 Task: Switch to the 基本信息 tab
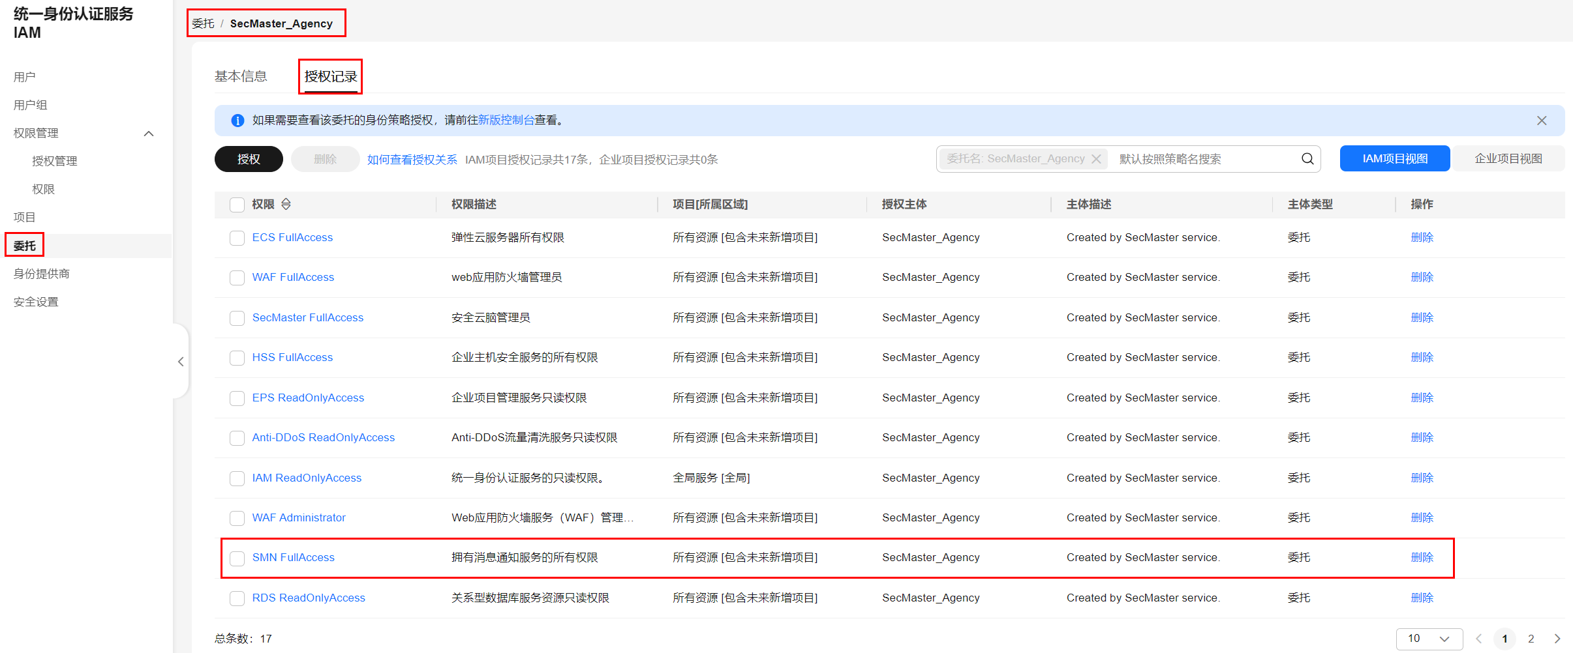(x=241, y=77)
